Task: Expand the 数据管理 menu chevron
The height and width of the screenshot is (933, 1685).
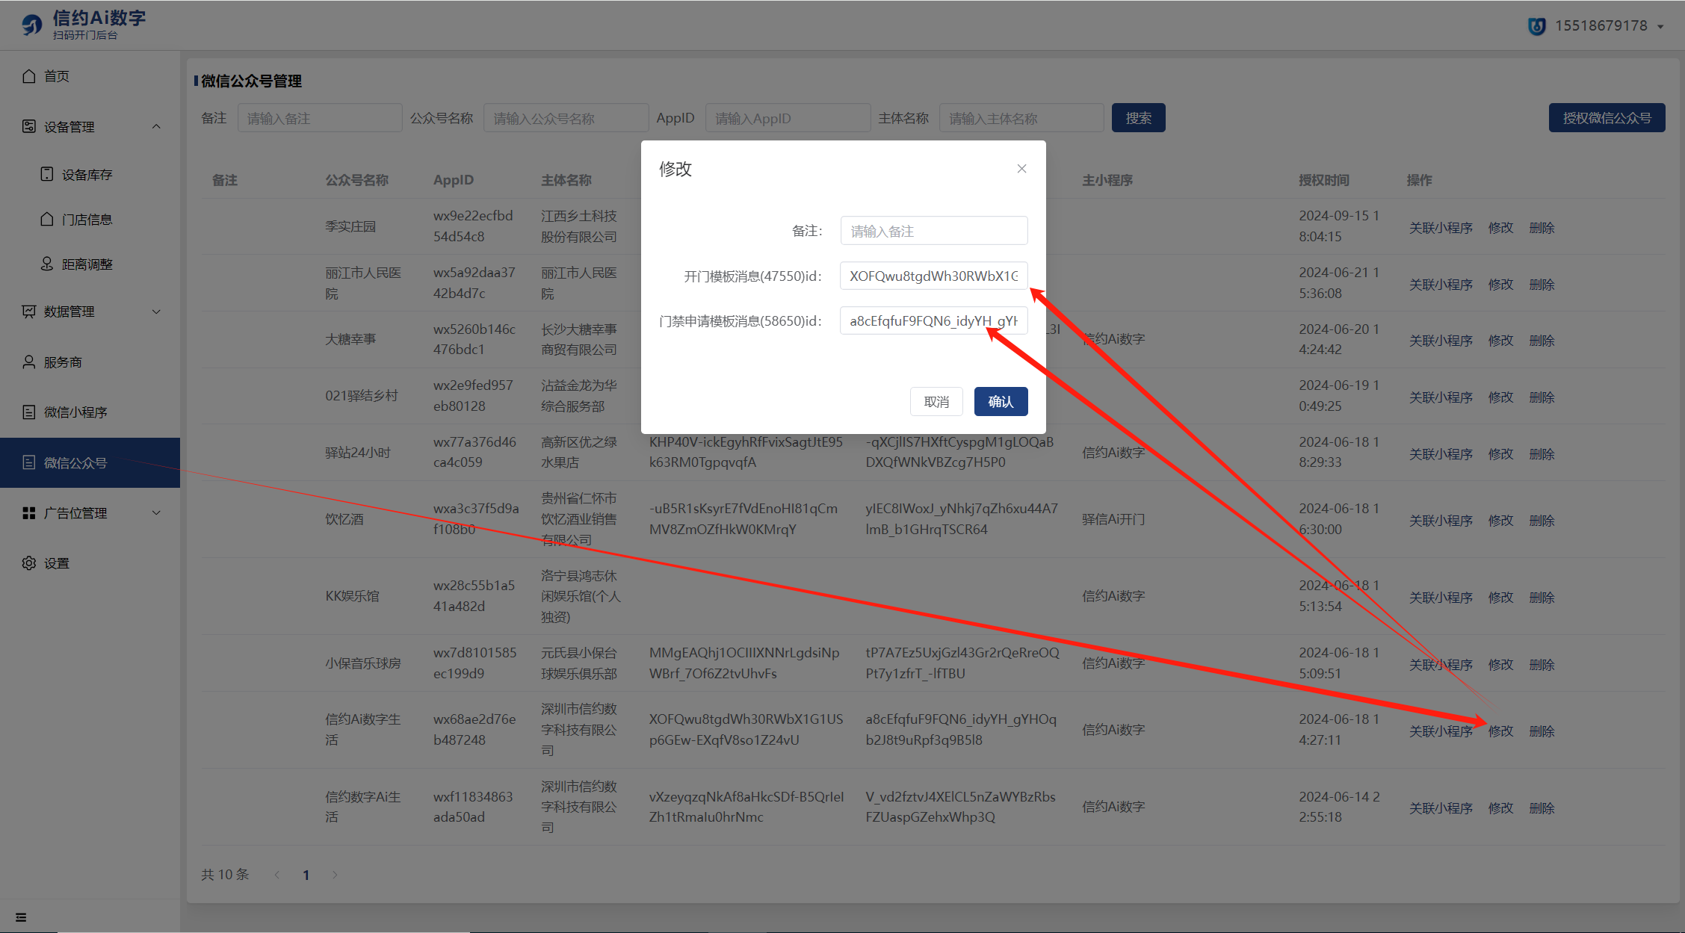Action: tap(156, 311)
